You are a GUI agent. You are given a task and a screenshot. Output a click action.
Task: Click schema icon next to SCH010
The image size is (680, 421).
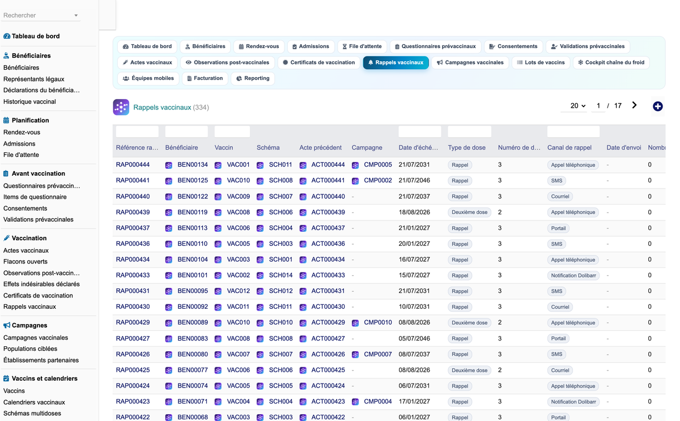[260, 322]
